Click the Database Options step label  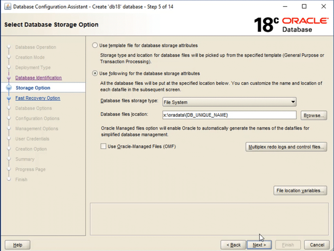(33, 108)
